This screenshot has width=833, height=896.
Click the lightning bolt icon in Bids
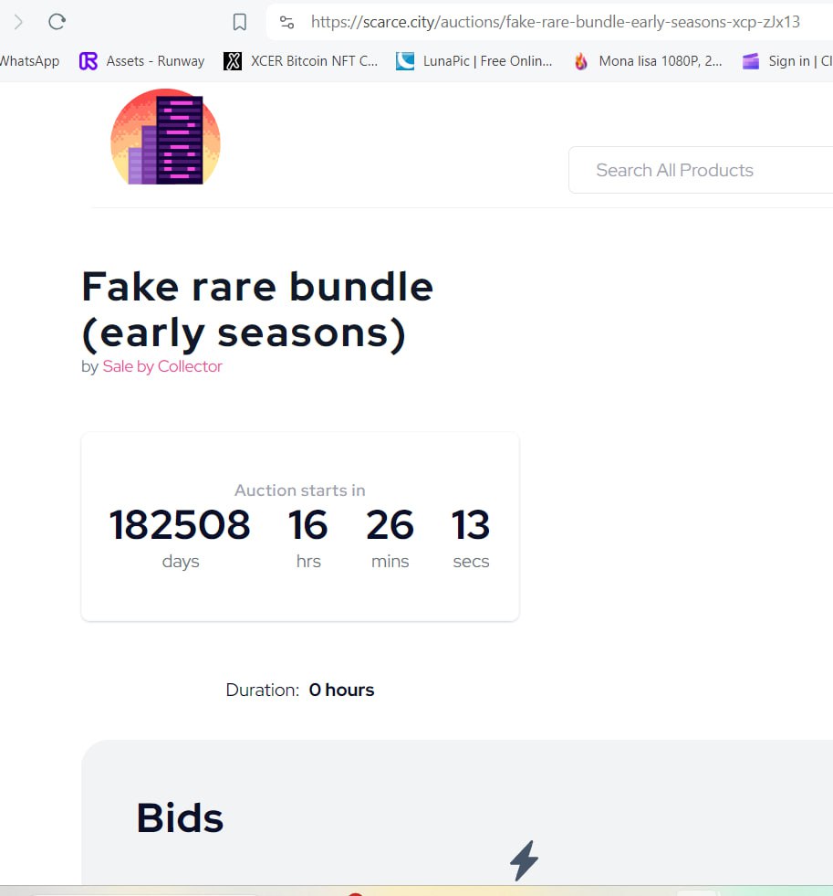(524, 860)
